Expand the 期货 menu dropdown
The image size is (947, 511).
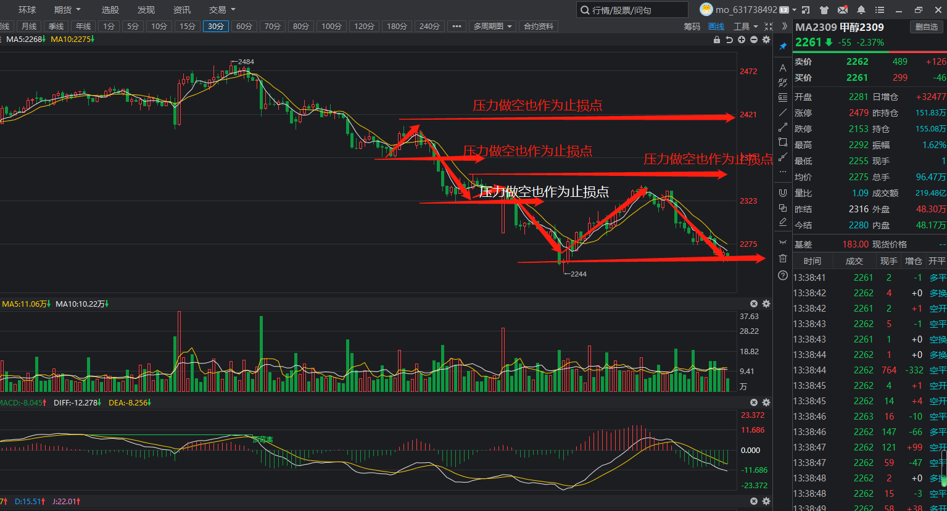point(67,10)
